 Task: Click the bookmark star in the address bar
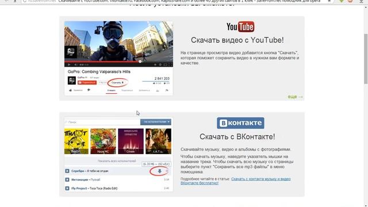(329, 1)
